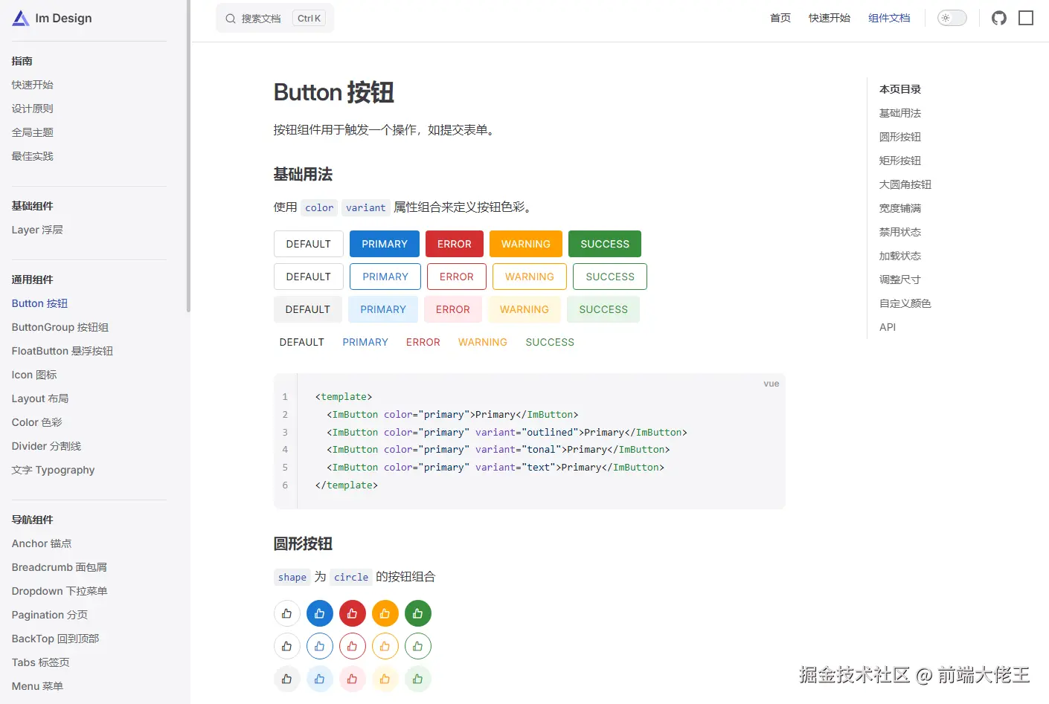Screen dimensions: 1049x704
Task: Open Divider 分割线 sidebar page
Action: tap(46, 446)
